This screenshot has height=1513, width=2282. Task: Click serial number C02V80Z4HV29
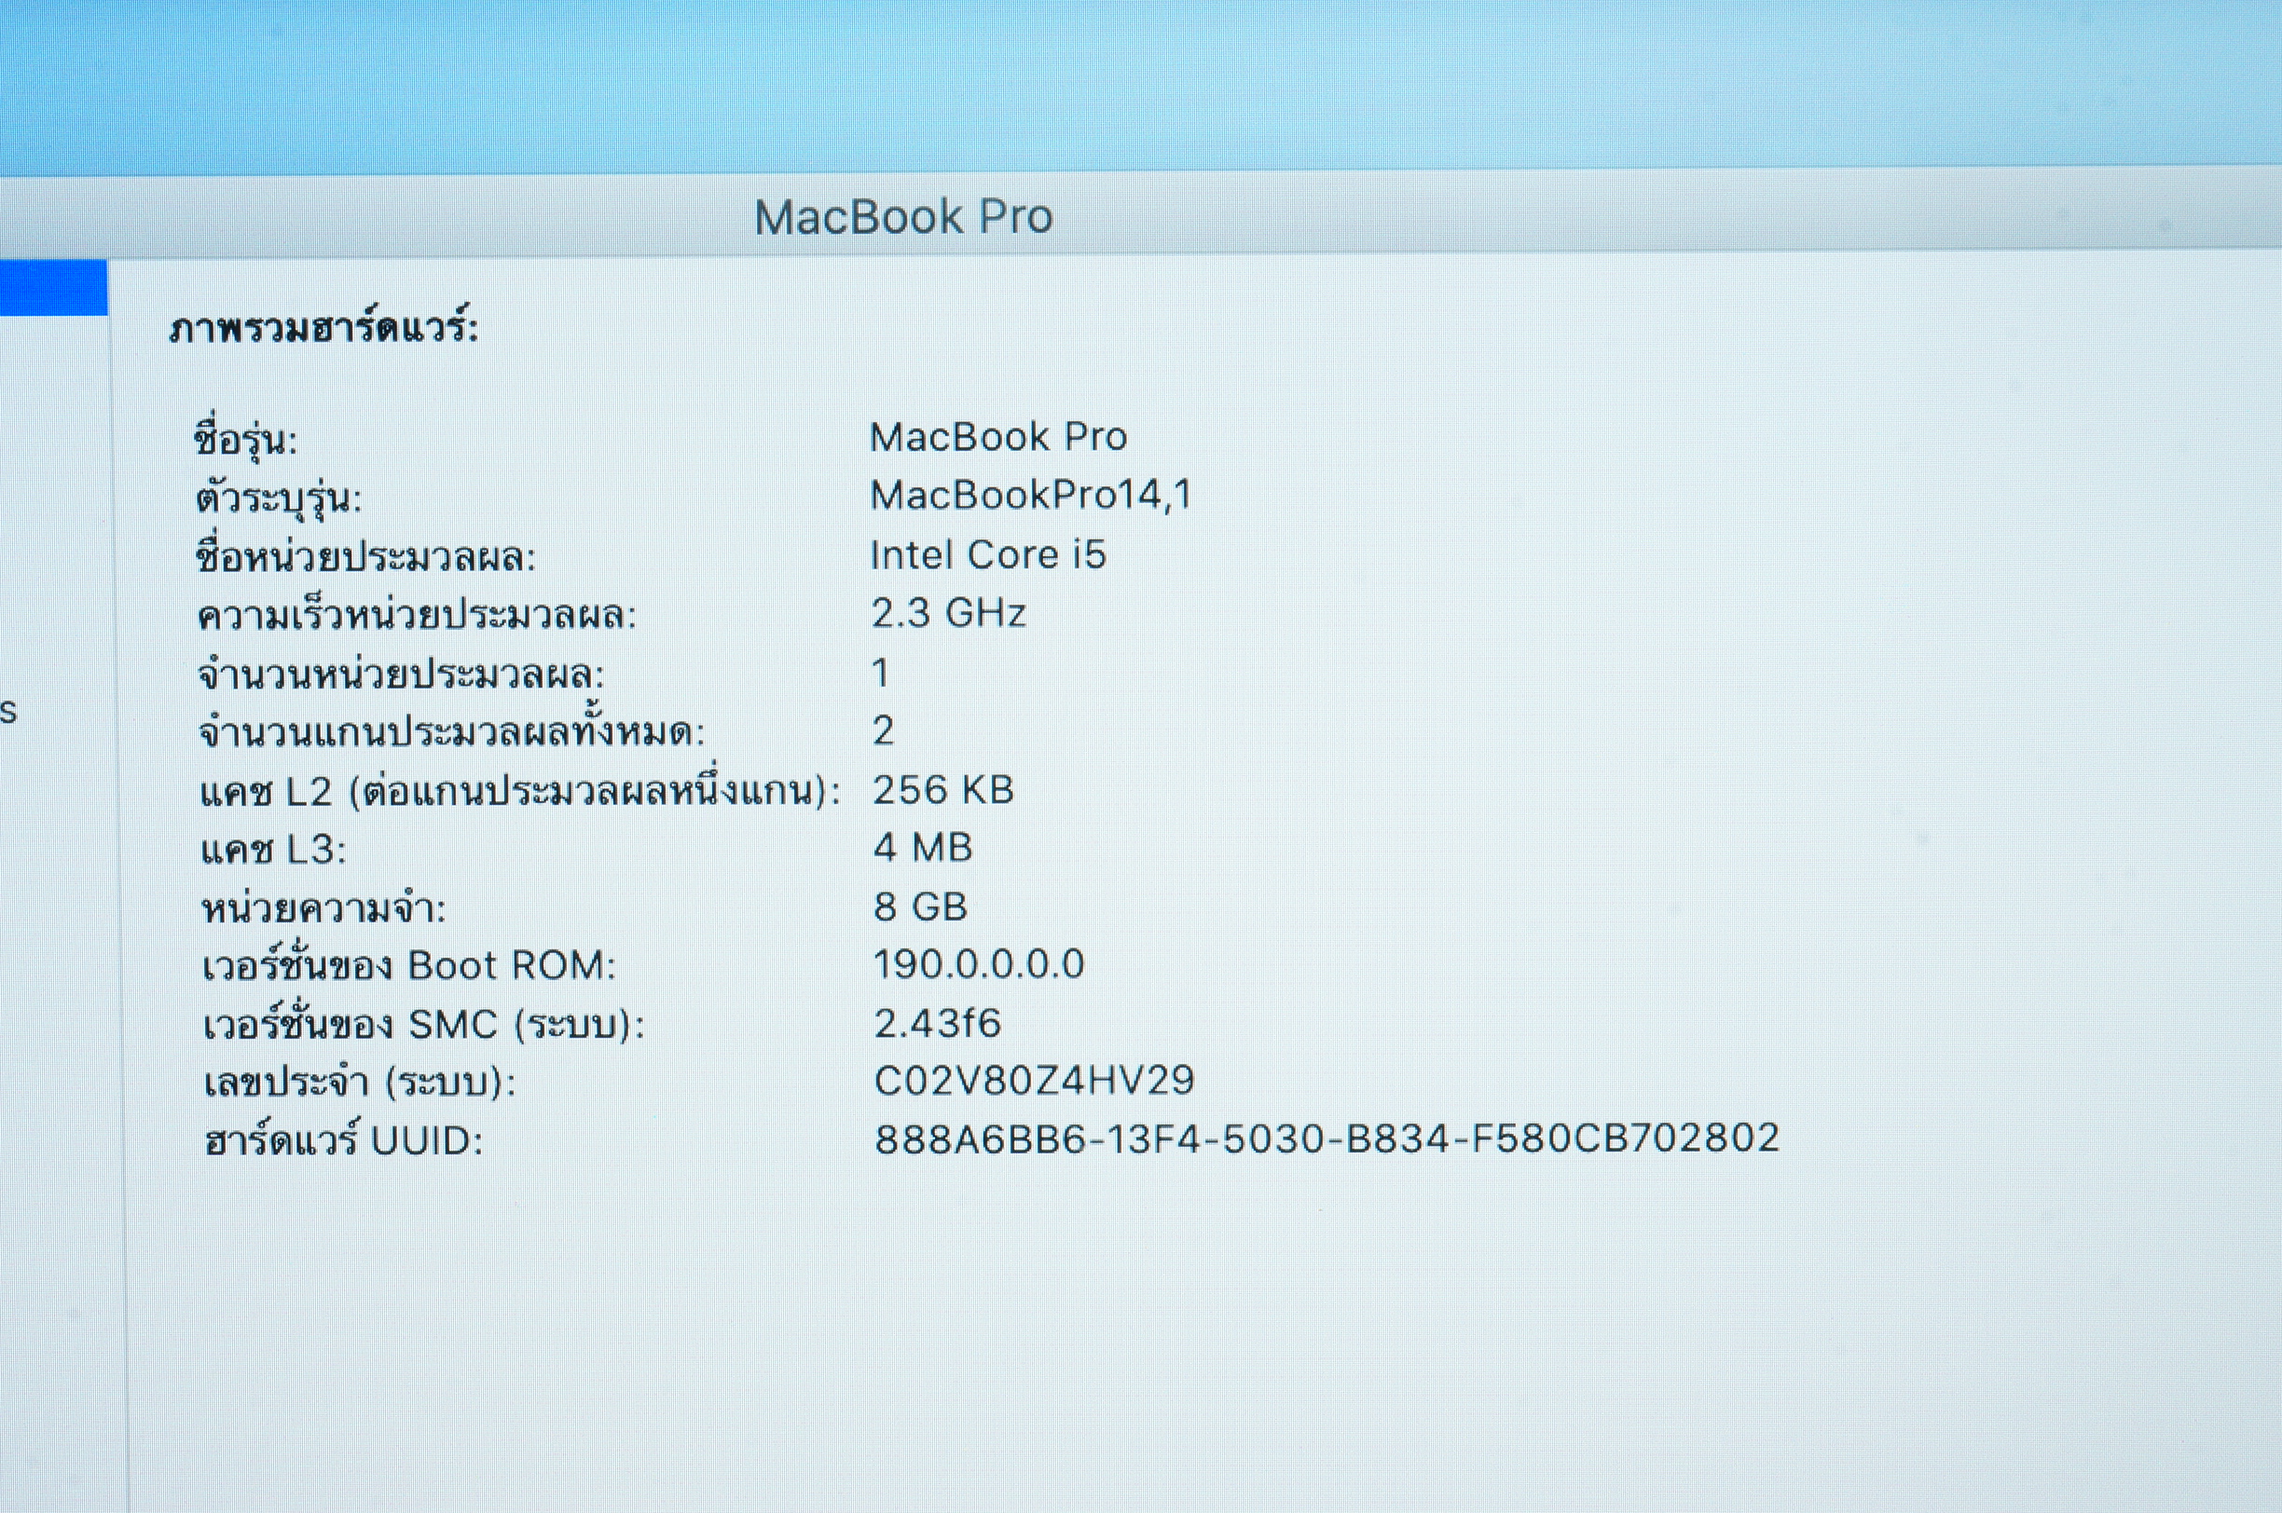pos(1034,1081)
